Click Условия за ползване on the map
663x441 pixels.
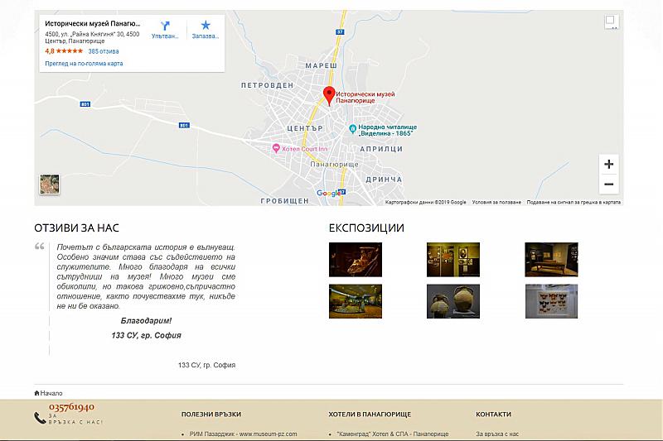pyautogui.click(x=496, y=202)
